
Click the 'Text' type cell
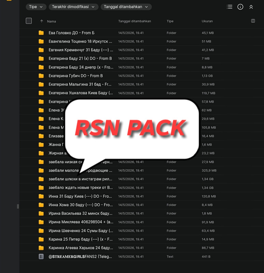(170, 257)
